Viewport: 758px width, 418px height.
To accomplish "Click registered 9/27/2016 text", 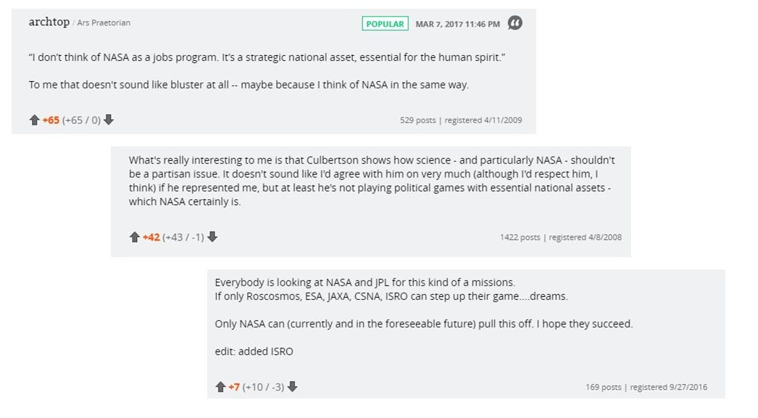I will (x=668, y=388).
